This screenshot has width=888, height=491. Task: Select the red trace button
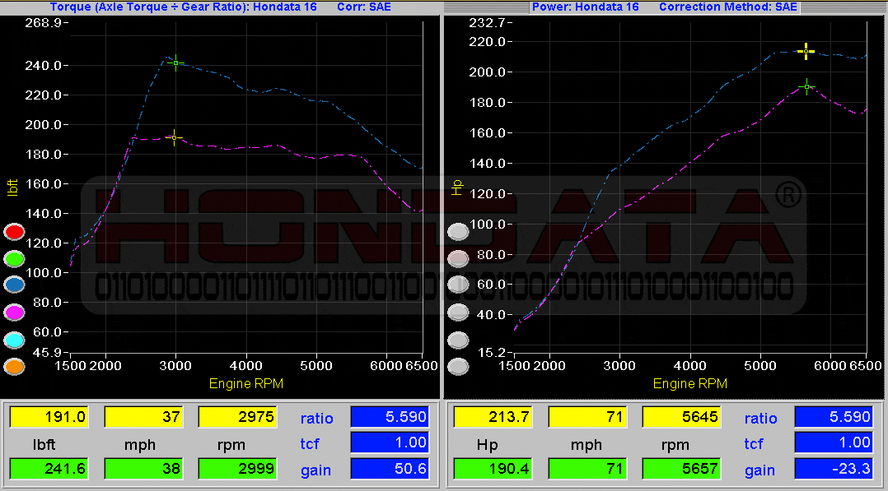pos(14,232)
